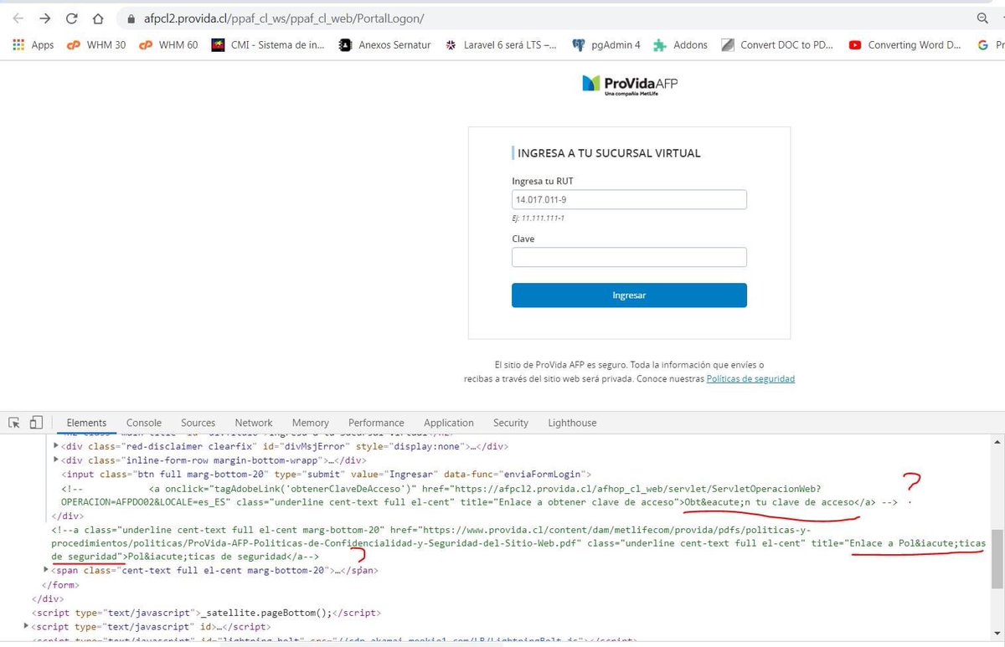The height and width of the screenshot is (647, 1005).
Task: Open Application tab in DevTools
Action: 449,423
